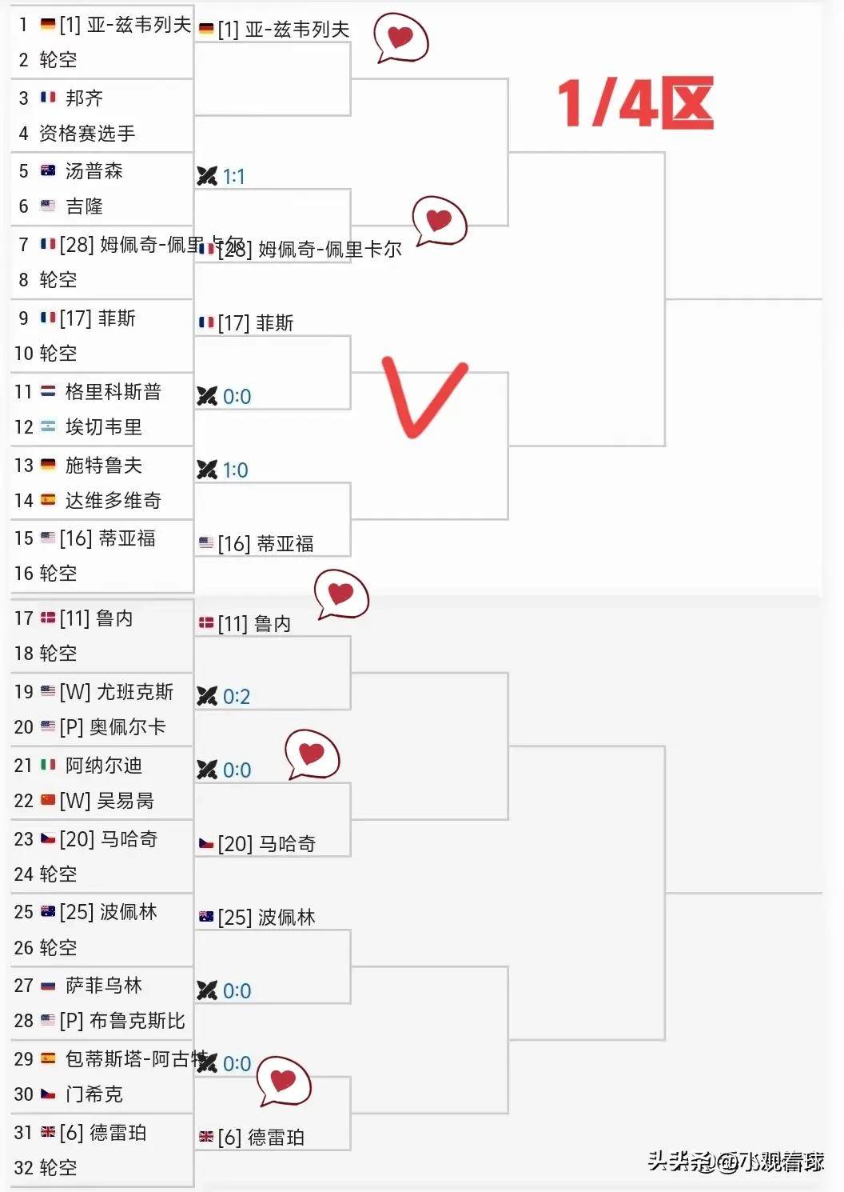Click the head-to-head icon next to 1:0
Image resolution: width=844 pixels, height=1192 pixels.
[x=207, y=470]
